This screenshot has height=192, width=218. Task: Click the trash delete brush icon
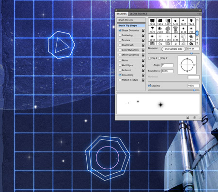click(x=195, y=118)
